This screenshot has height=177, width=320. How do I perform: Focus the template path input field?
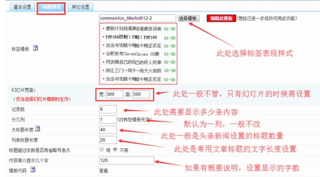tap(138, 18)
